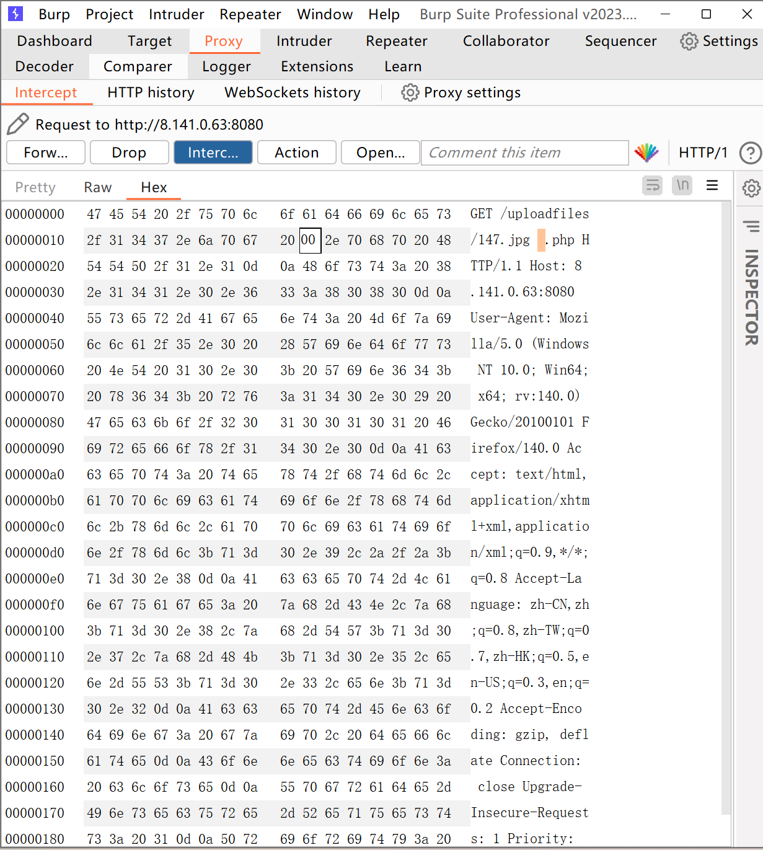Click the HTTP/1 protocol label

[x=703, y=153]
